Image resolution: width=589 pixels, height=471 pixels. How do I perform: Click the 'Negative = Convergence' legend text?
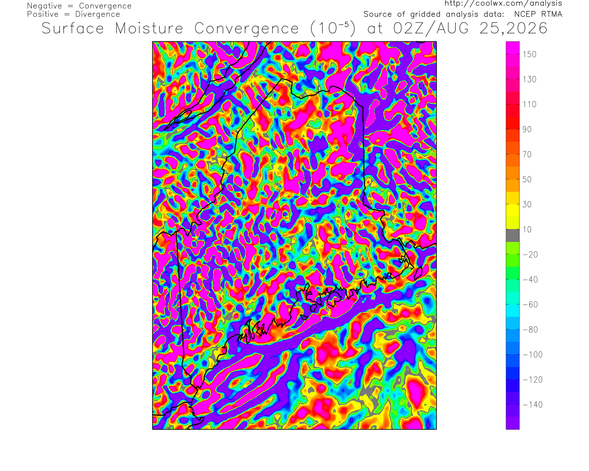pyautogui.click(x=79, y=6)
